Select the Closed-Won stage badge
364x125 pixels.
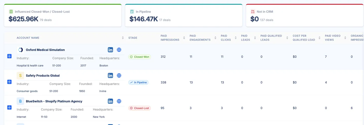coord(140,57)
